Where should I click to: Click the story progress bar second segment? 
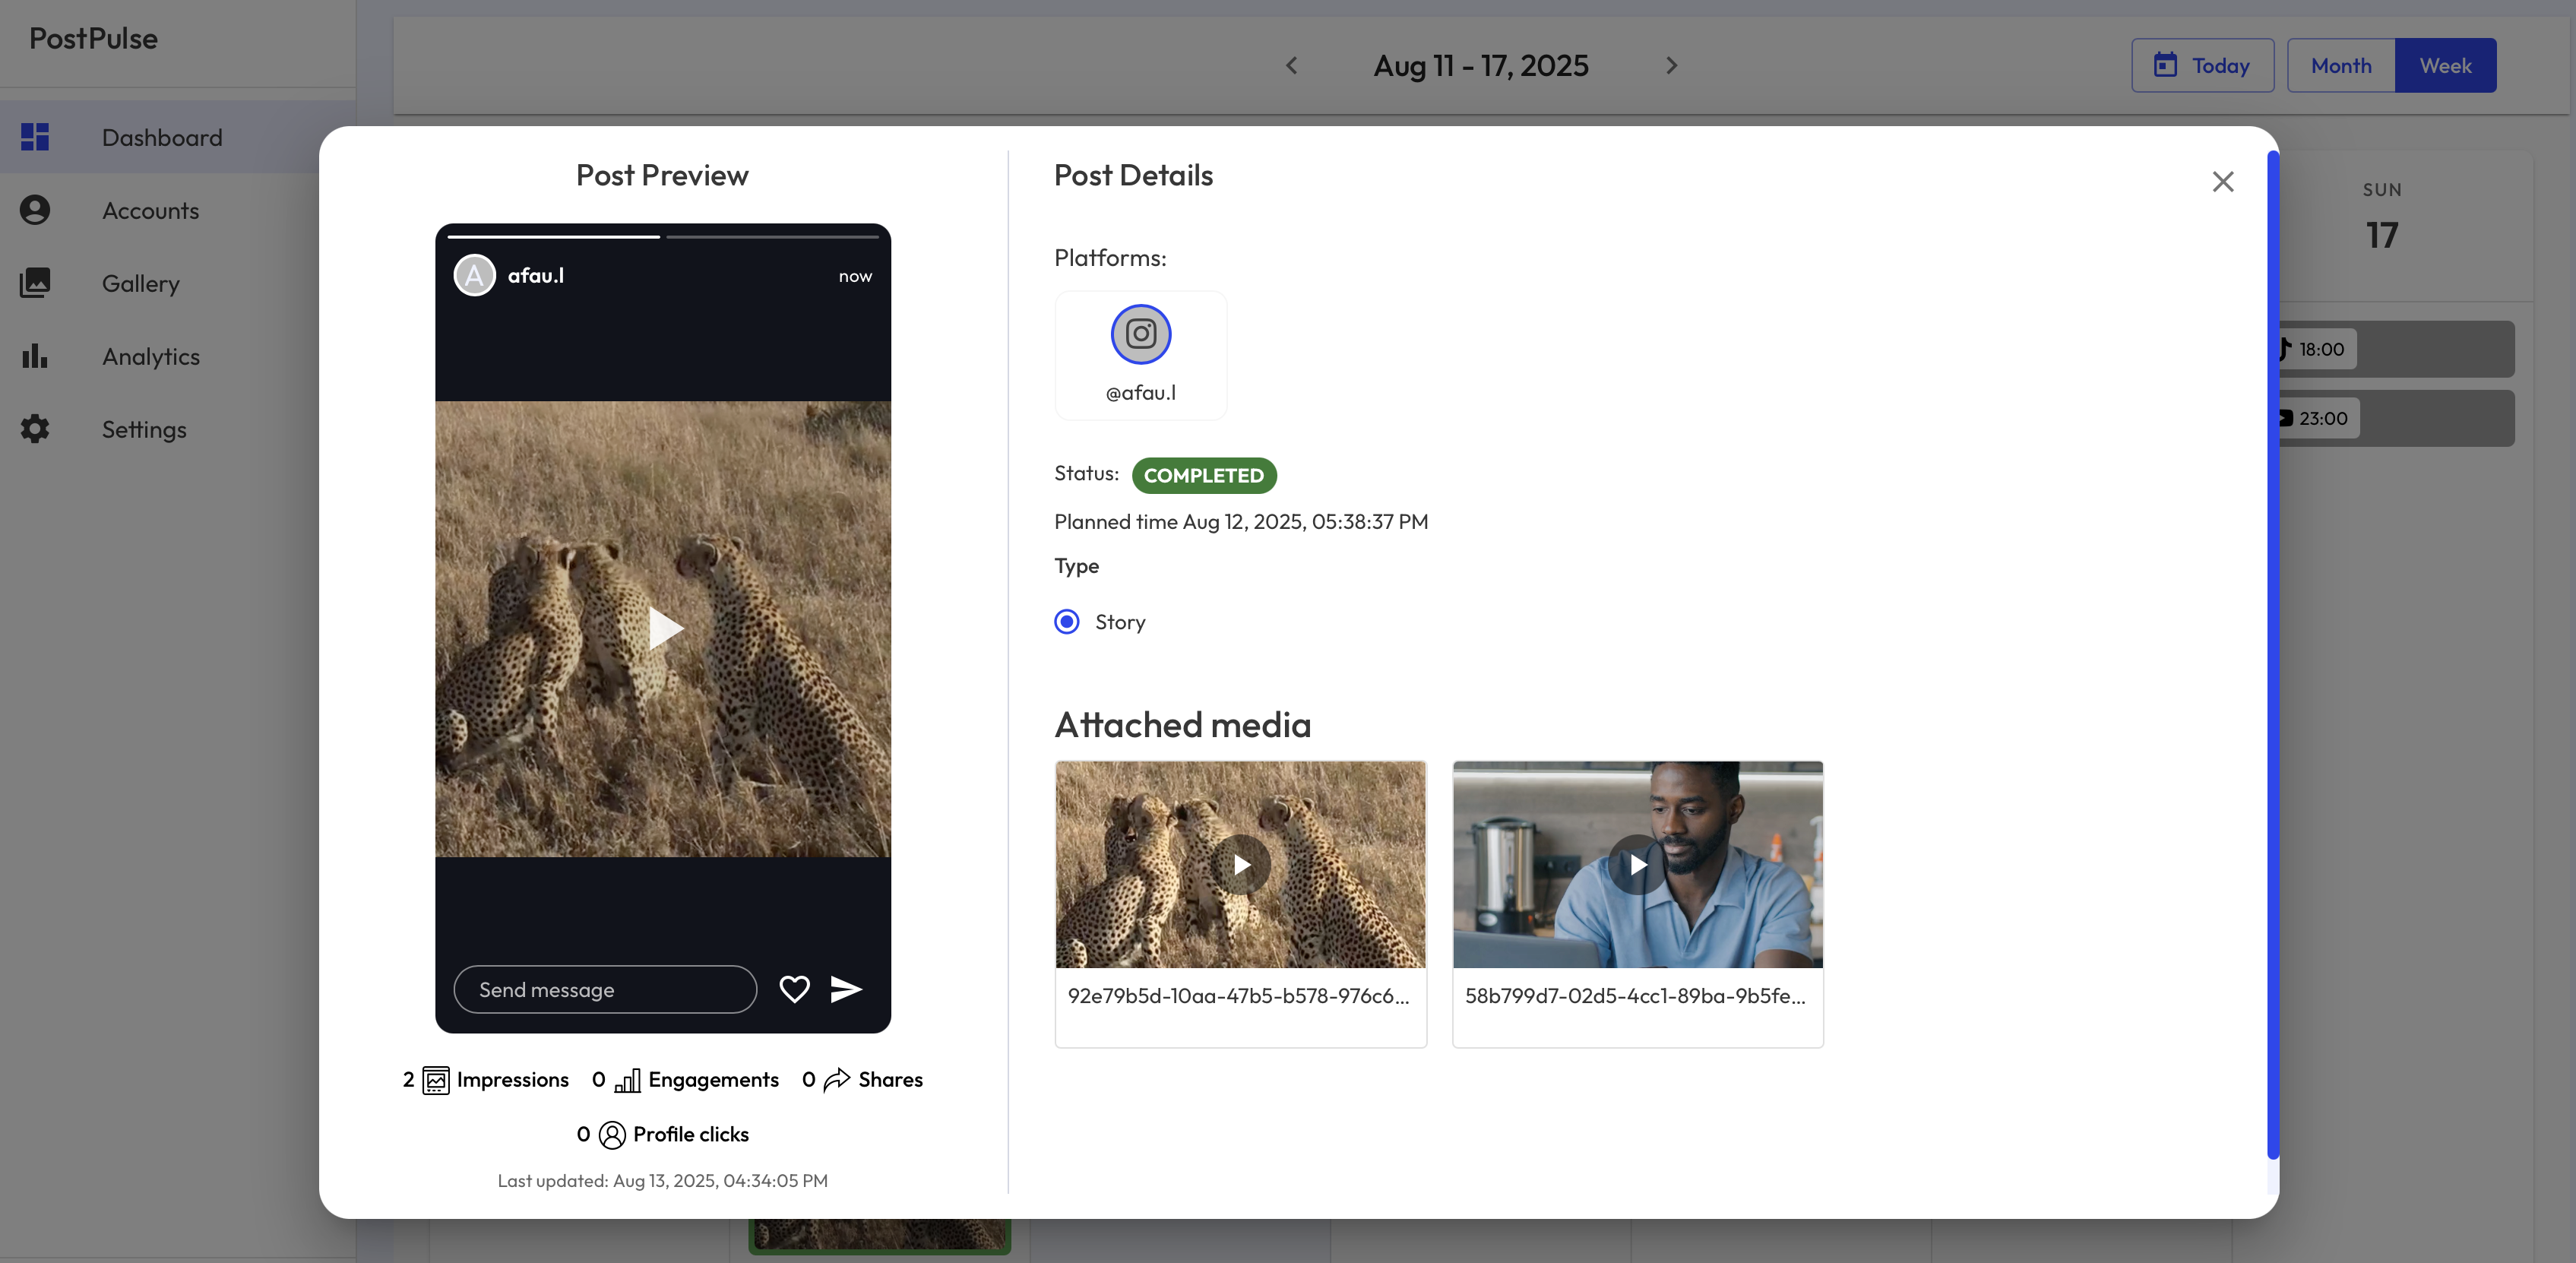click(x=772, y=237)
